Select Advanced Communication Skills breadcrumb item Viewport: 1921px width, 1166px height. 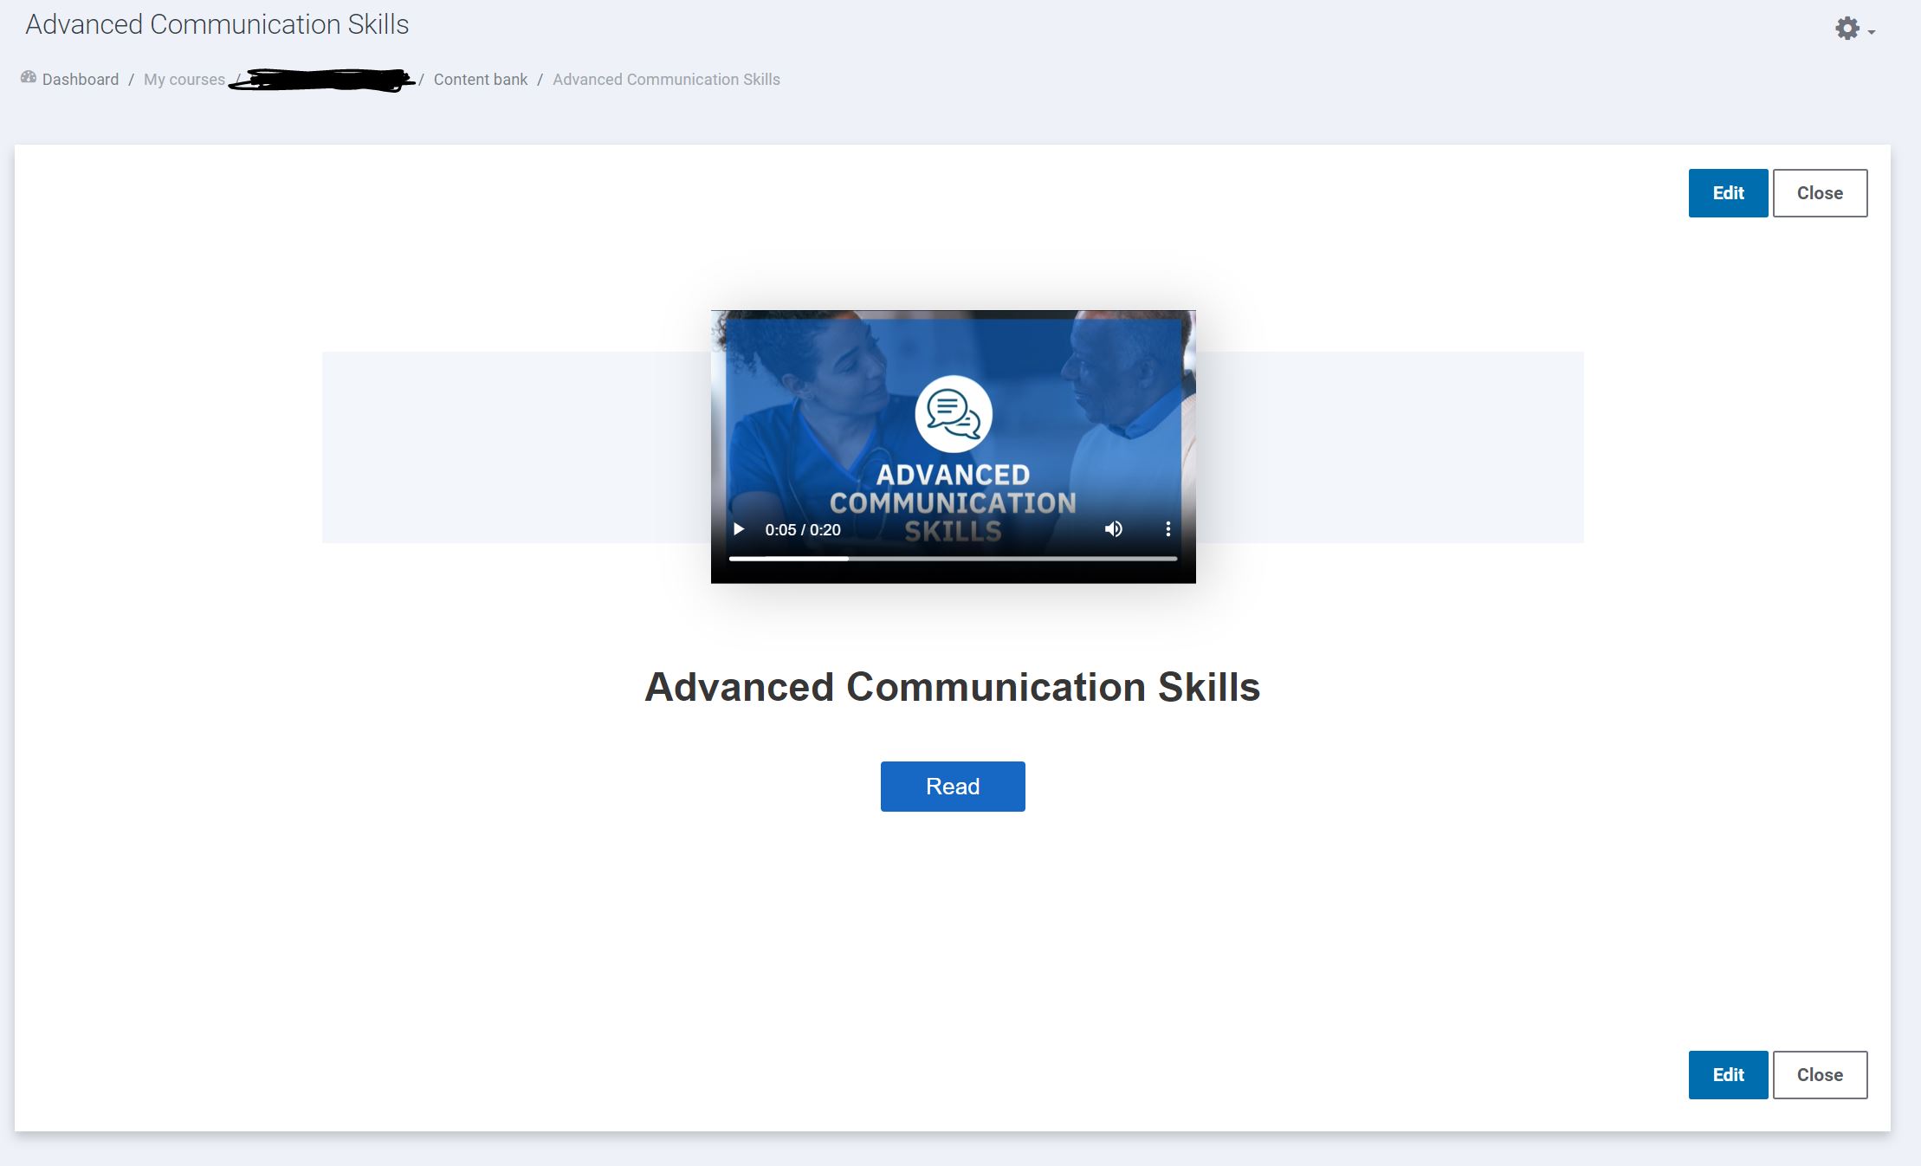(666, 79)
